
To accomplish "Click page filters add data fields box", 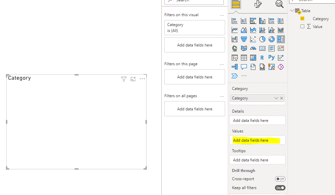I will [x=195, y=77].
